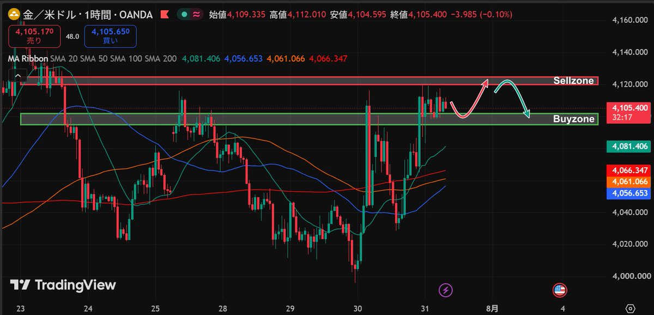Image resolution: width=654 pixels, height=315 pixels.
Task: Click the current price label 4,105.400 on axis
Action: pos(629,108)
